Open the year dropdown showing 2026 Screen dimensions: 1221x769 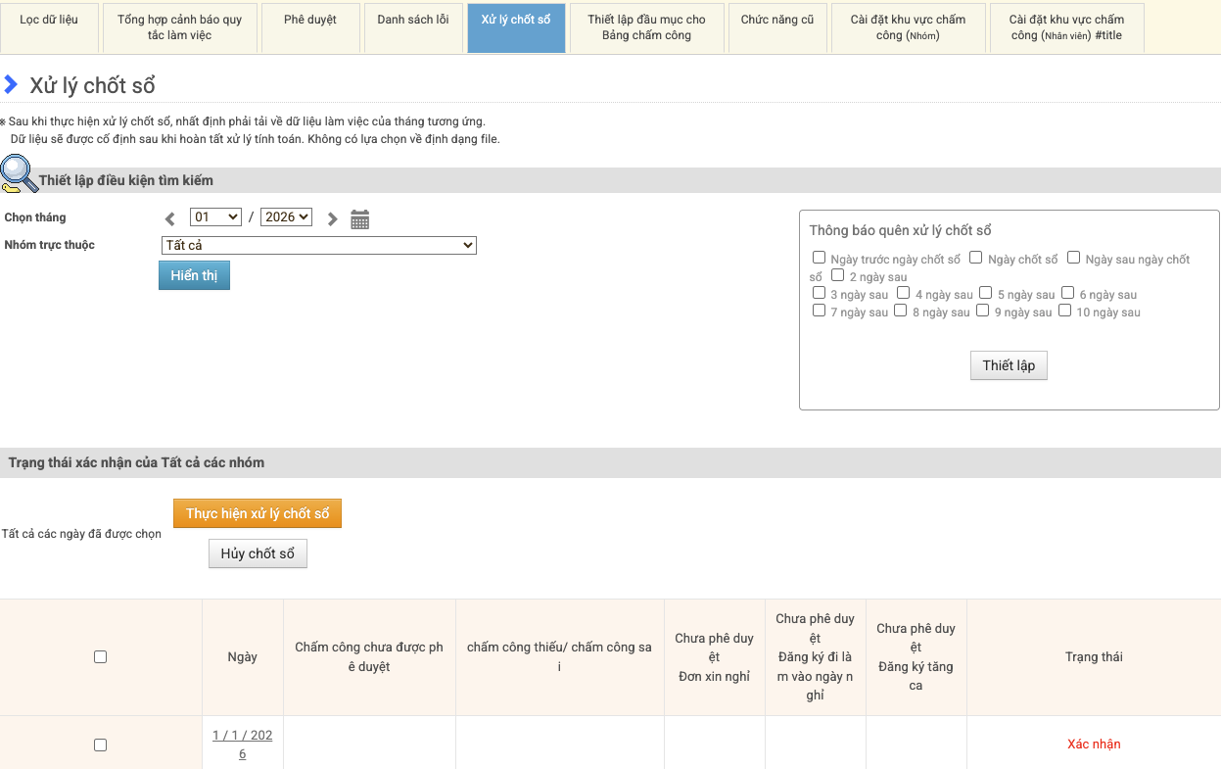(x=286, y=217)
